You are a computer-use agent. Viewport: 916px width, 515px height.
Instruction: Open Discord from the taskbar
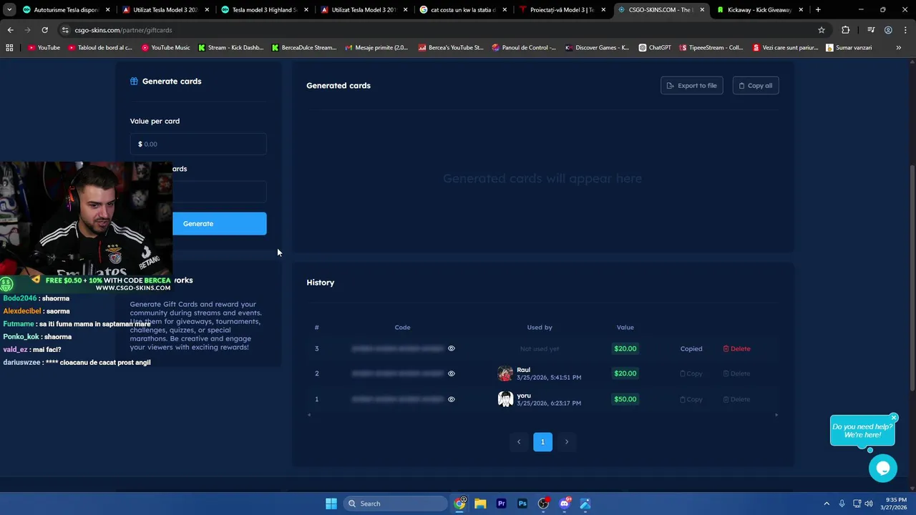click(x=565, y=504)
